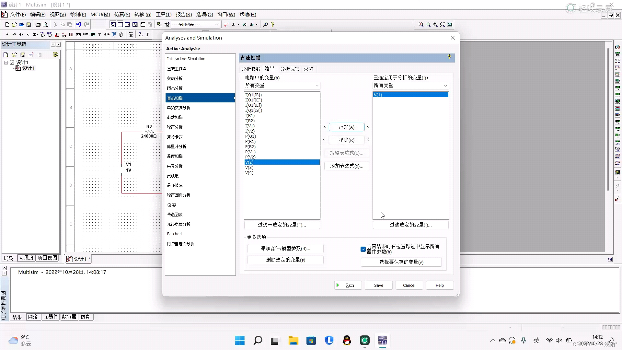Expand the 在用列表 dropdown in toolbar
Viewport: 622px width, 350px height.
point(216,24)
